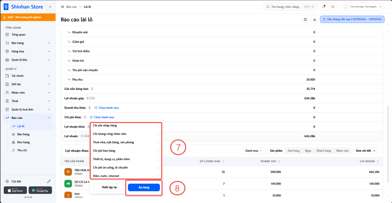Click the help question mark icon

(x=333, y=7)
